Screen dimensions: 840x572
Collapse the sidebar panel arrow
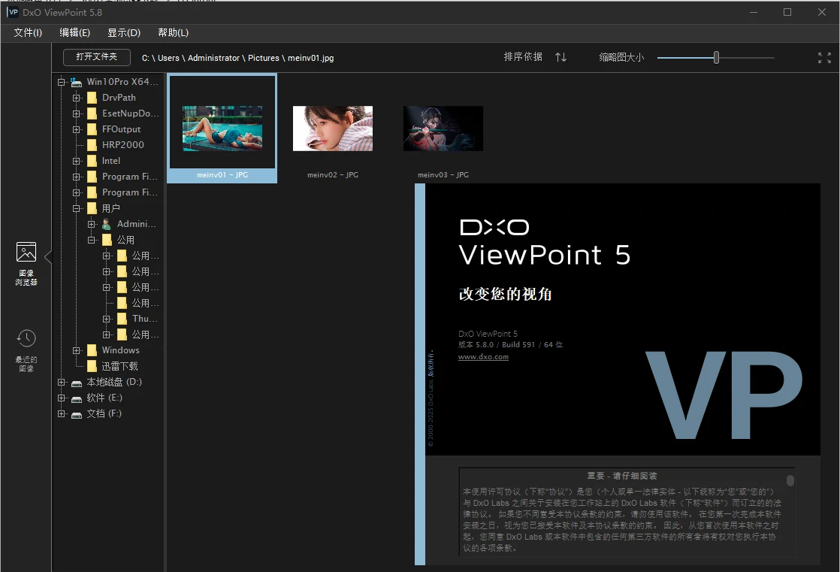coord(47,256)
